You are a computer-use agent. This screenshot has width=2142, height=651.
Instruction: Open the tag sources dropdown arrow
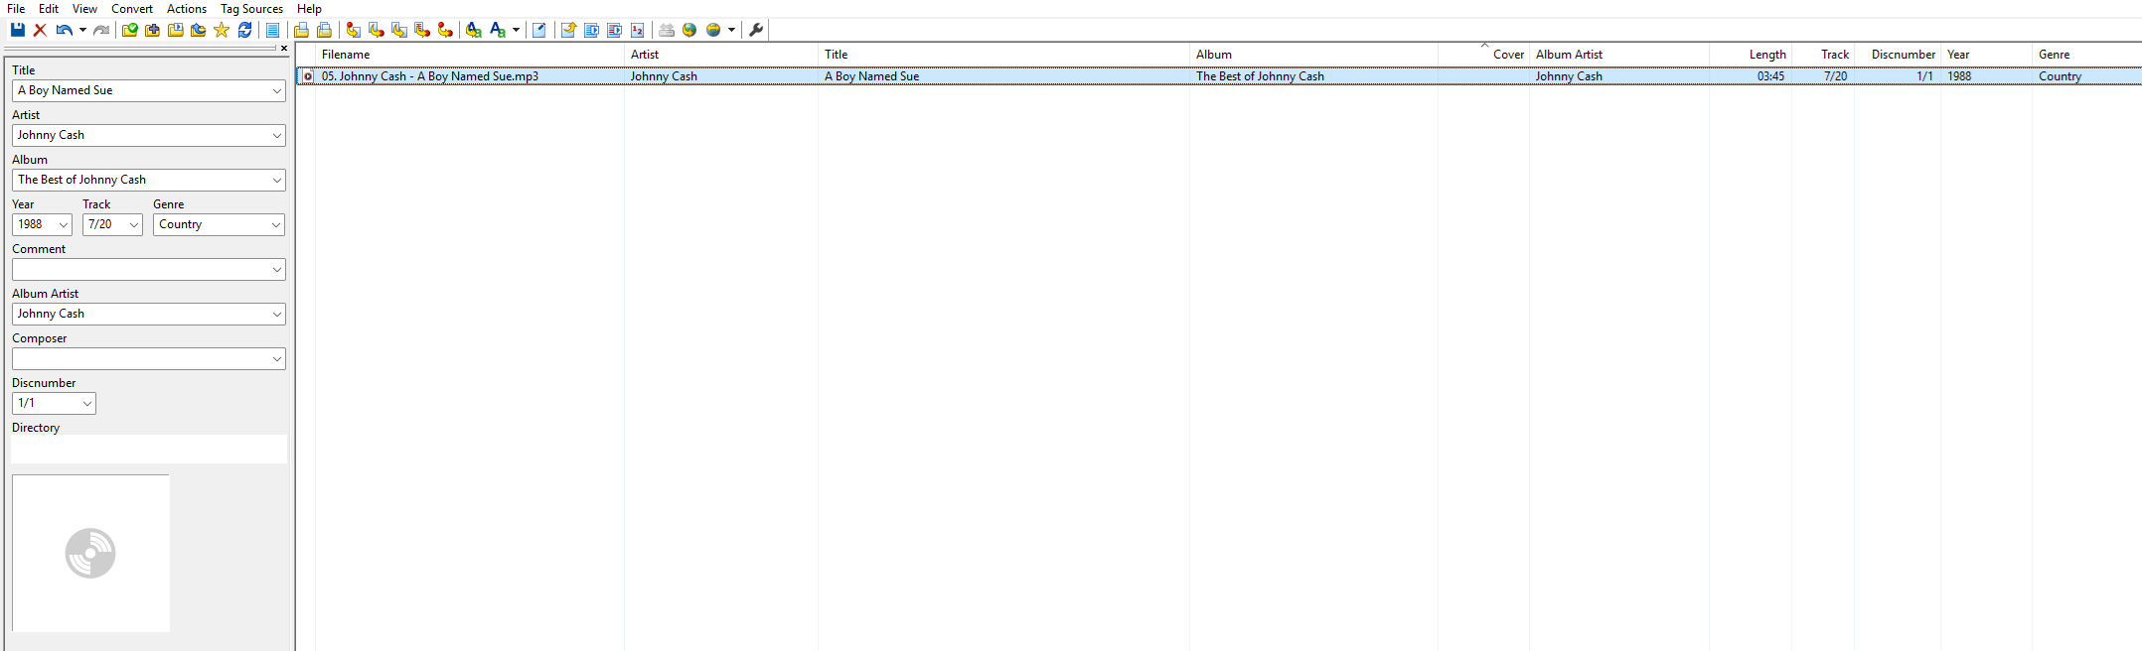[731, 30]
